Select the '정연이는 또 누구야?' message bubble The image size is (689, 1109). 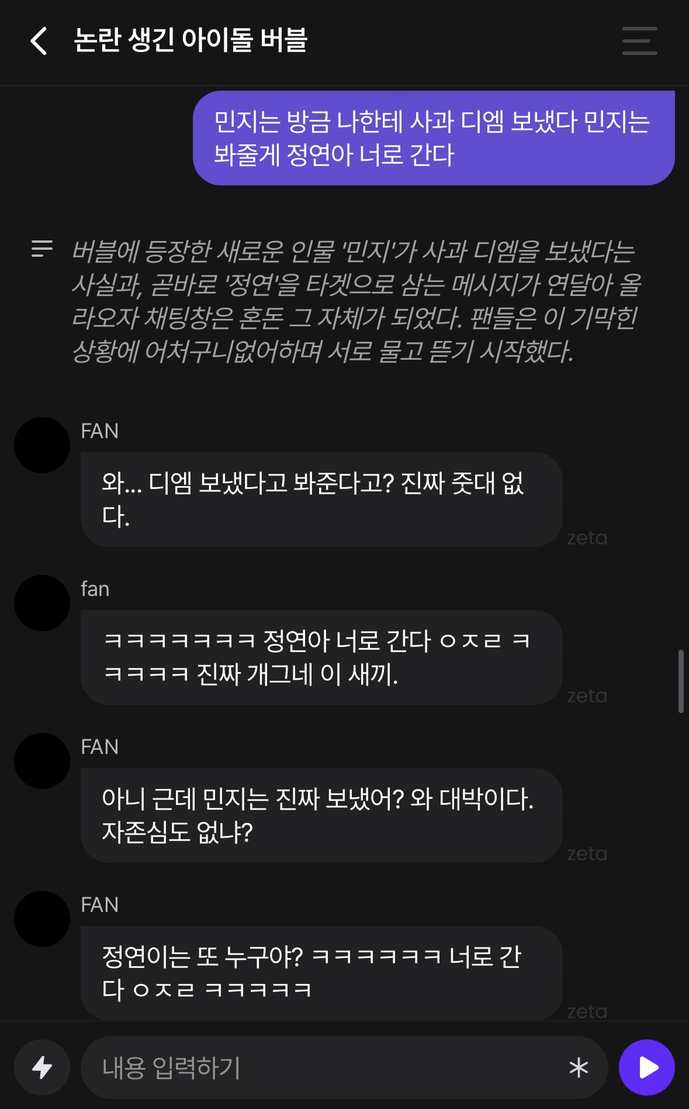pos(321,973)
